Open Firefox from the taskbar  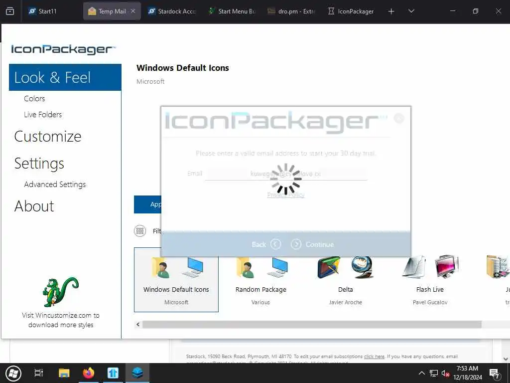(x=88, y=373)
